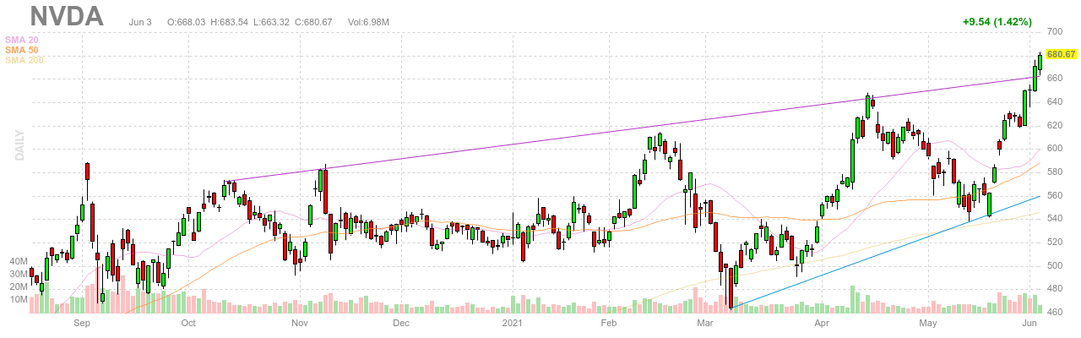This screenshot has width=1081, height=338.
Task: Click the tall red September candle at 588
Action: tap(87, 171)
